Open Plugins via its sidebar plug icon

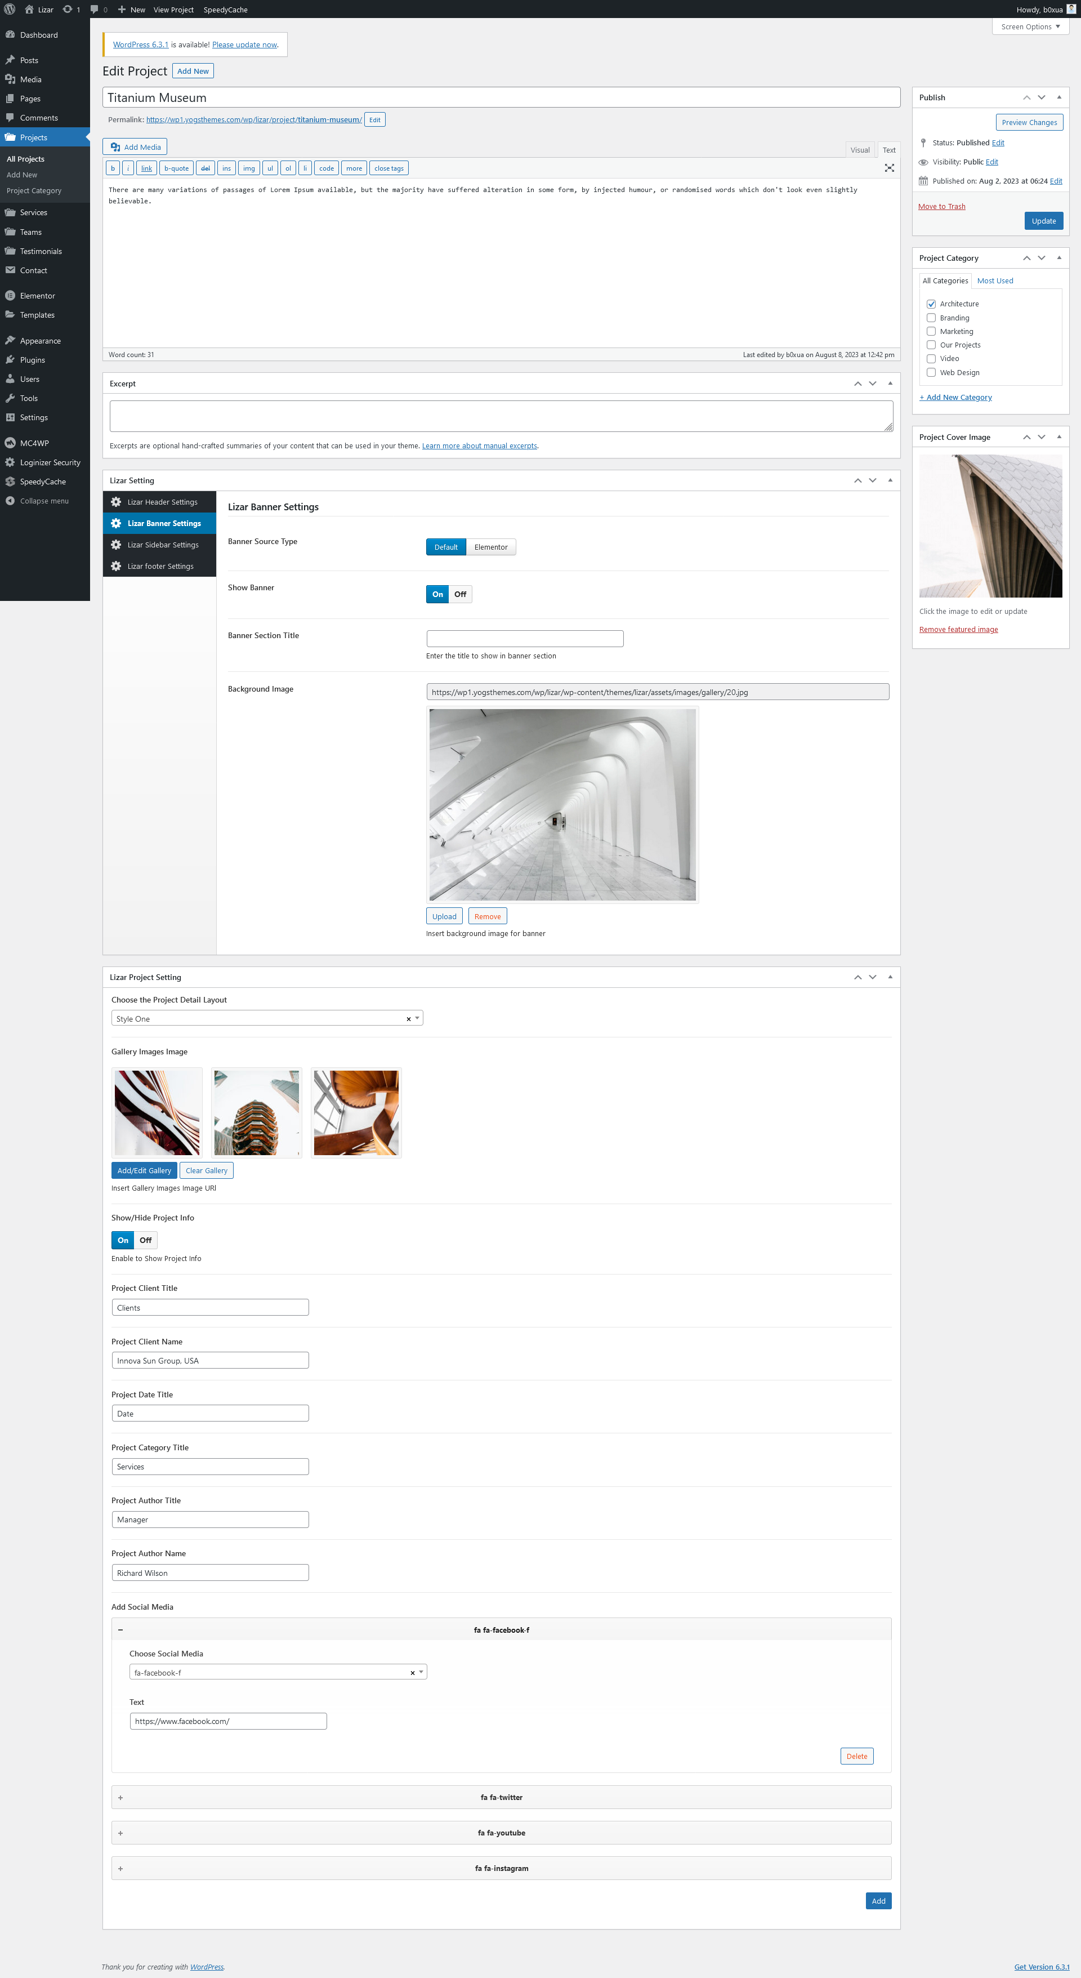(10, 360)
